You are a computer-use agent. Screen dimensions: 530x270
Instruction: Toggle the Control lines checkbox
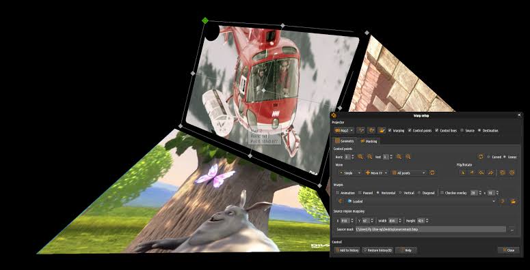tap(437, 130)
